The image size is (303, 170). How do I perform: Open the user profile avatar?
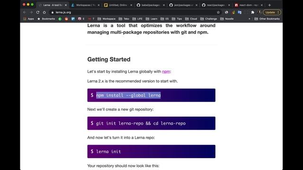[259, 12]
